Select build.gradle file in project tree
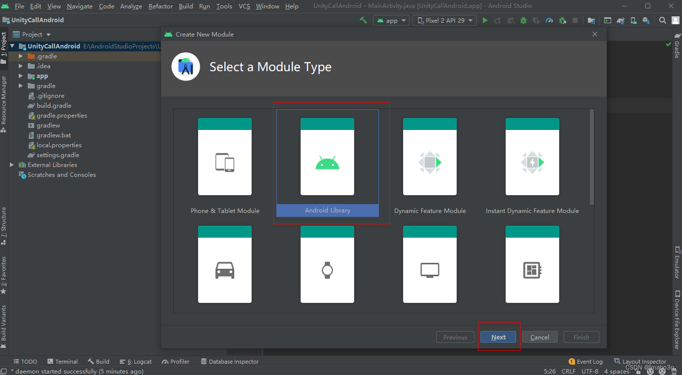This screenshot has width=682, height=375. [x=50, y=106]
